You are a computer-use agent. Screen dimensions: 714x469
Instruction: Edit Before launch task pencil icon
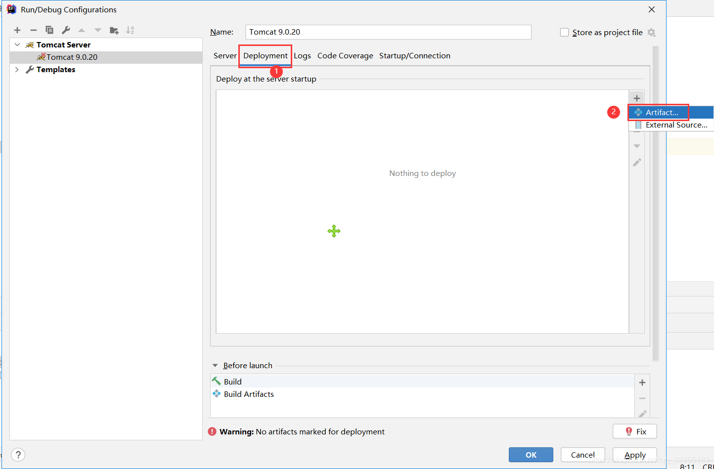(x=642, y=414)
